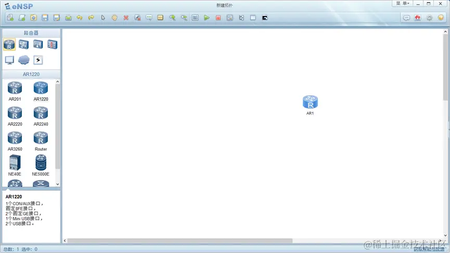
Task: Click the fit-to-screen view icon
Action: pos(195,18)
